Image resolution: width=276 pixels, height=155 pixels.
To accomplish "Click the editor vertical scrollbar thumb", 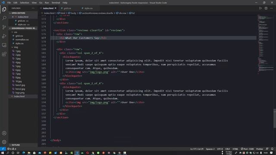I will pos(275,118).
